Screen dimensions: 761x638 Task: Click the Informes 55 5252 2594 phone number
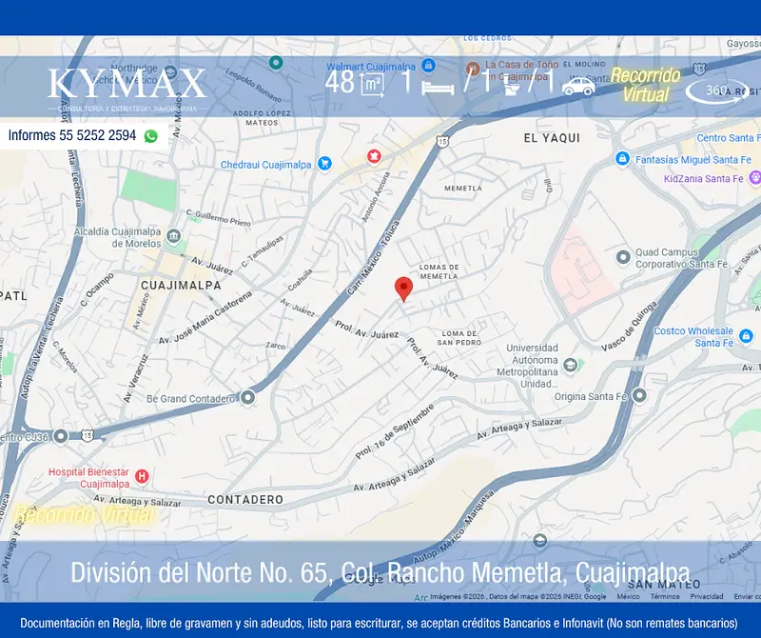pos(72,135)
